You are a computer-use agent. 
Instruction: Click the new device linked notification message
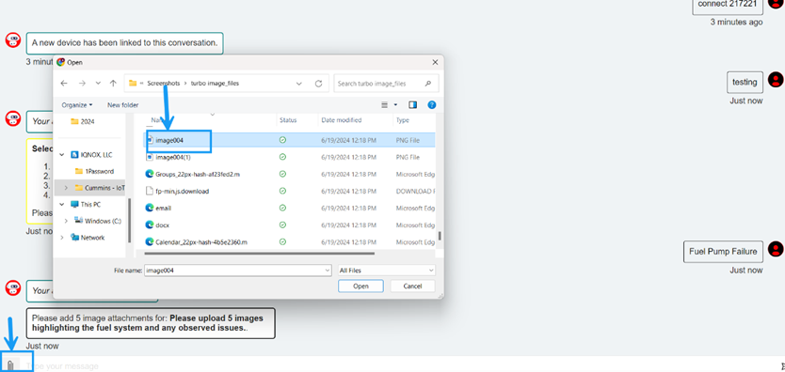[124, 43]
